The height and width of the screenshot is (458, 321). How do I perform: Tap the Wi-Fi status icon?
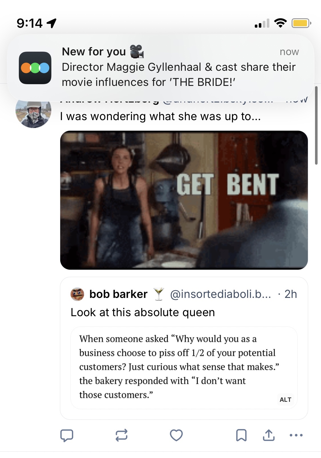pos(280,23)
